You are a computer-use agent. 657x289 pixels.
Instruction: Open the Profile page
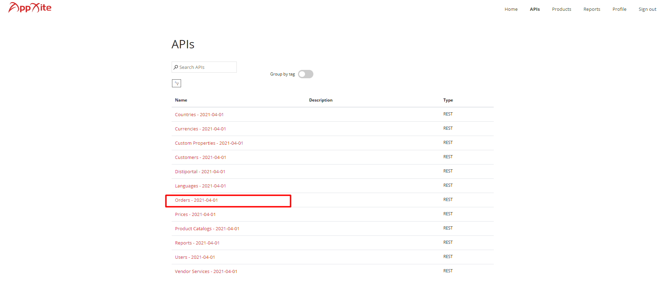[619, 9]
